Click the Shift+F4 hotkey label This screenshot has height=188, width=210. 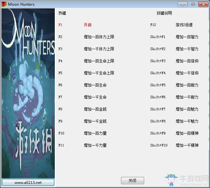[x=158, y=73]
